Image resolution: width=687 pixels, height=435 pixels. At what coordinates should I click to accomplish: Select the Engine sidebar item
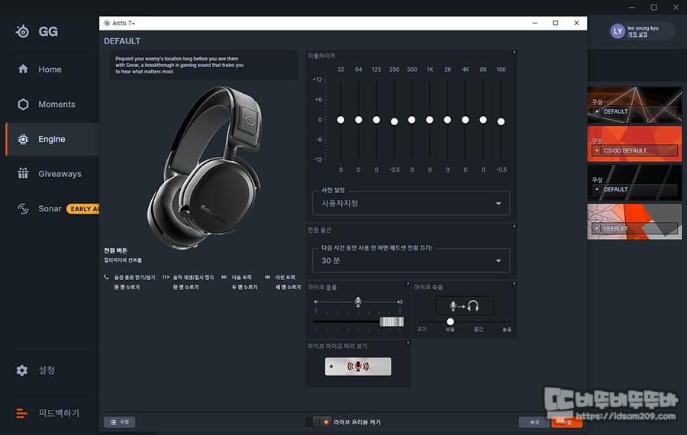pos(52,139)
